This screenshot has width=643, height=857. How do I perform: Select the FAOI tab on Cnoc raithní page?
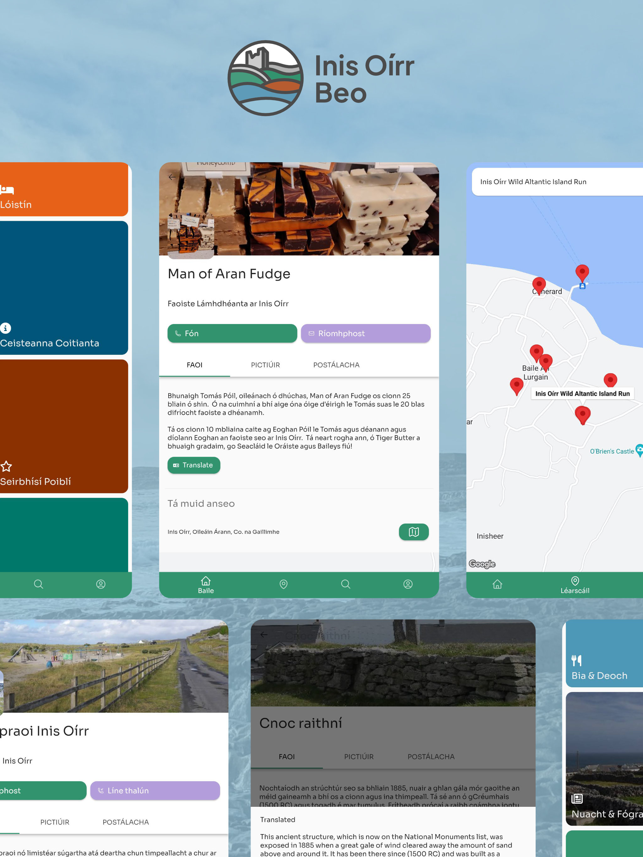point(287,757)
